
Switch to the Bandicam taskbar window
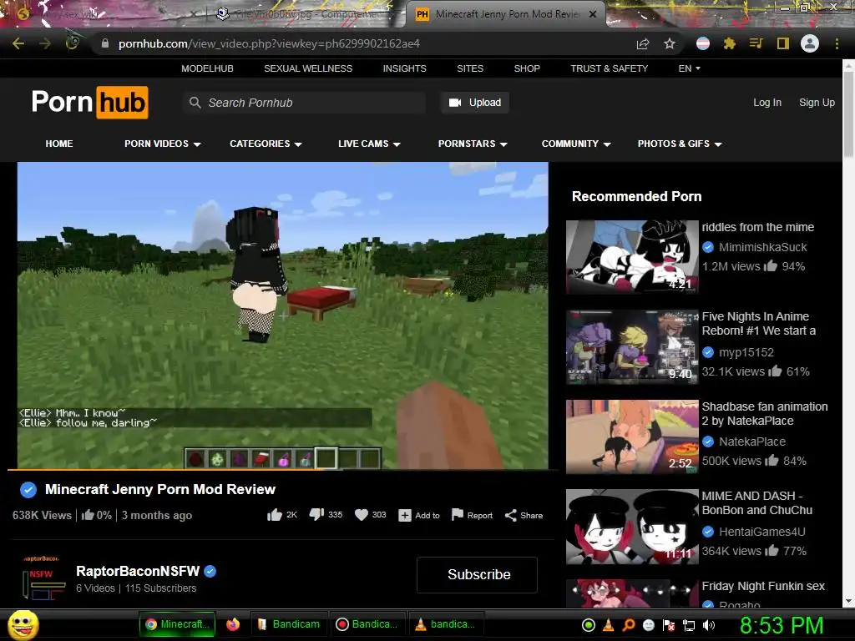289,624
